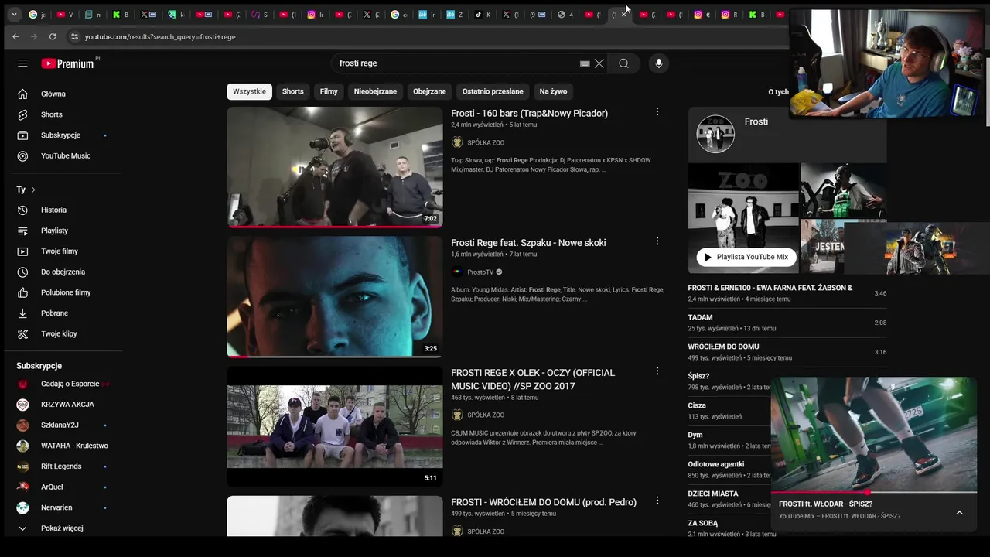
Task: Click the 160 bars video thumbnail
Action: pos(334,166)
